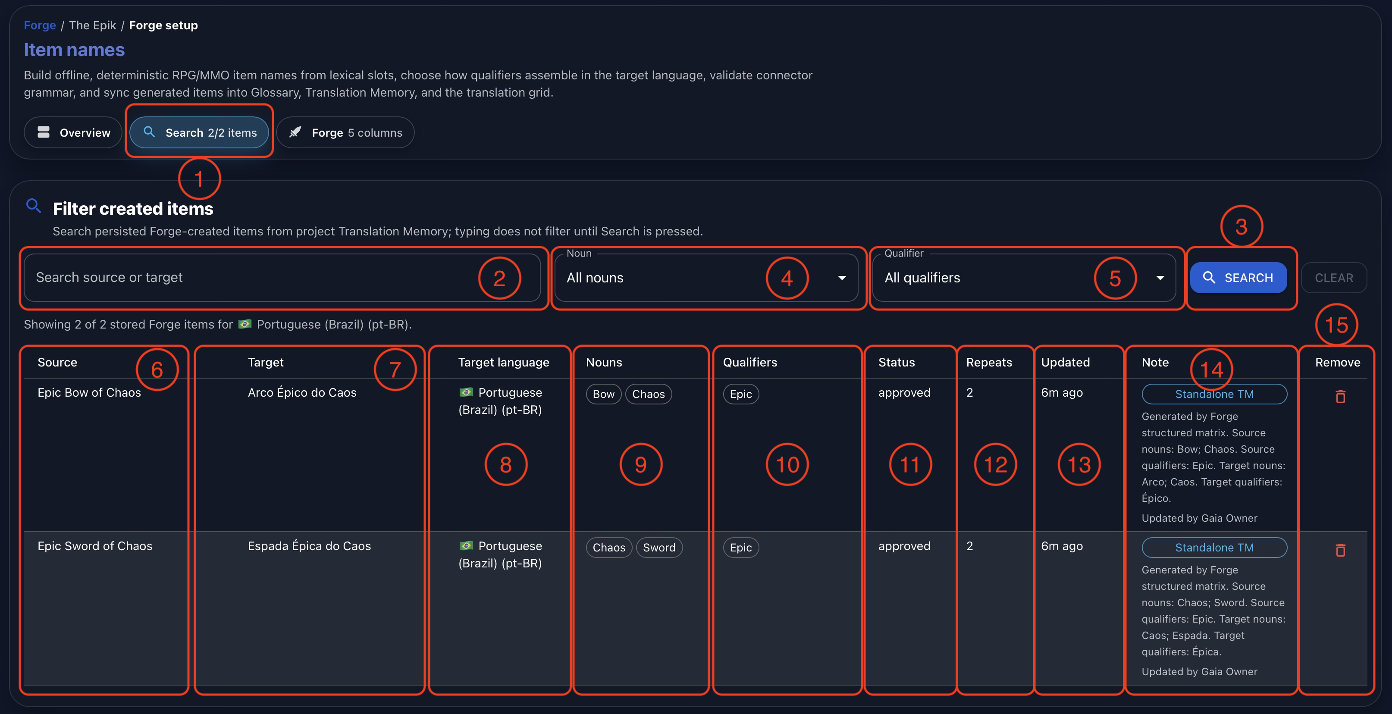Image resolution: width=1392 pixels, height=714 pixels.
Task: Click Epic qualifier chip in Epic Sword row
Action: tap(741, 547)
